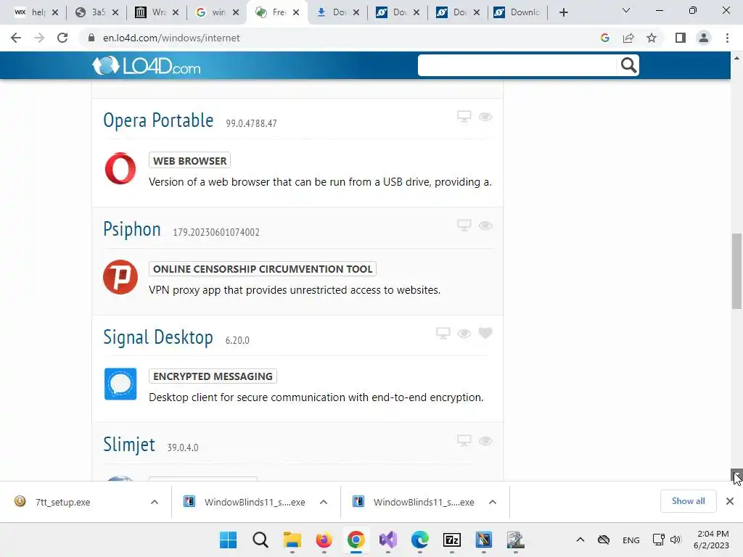Image resolution: width=743 pixels, height=557 pixels.
Task: Click Show all downloads
Action: coord(688,501)
